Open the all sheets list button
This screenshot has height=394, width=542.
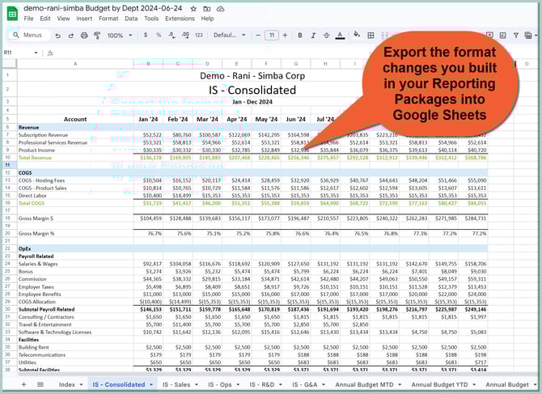point(40,385)
